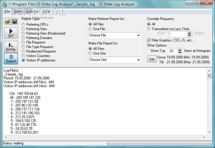
Task: Minimize the Log-Analyzer window
Action: click(189, 3)
